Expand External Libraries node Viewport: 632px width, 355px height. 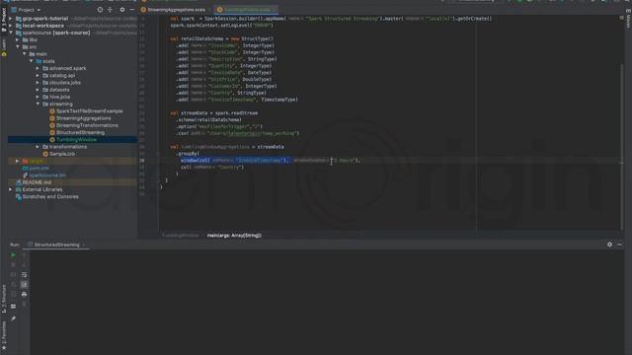[x=11, y=189]
